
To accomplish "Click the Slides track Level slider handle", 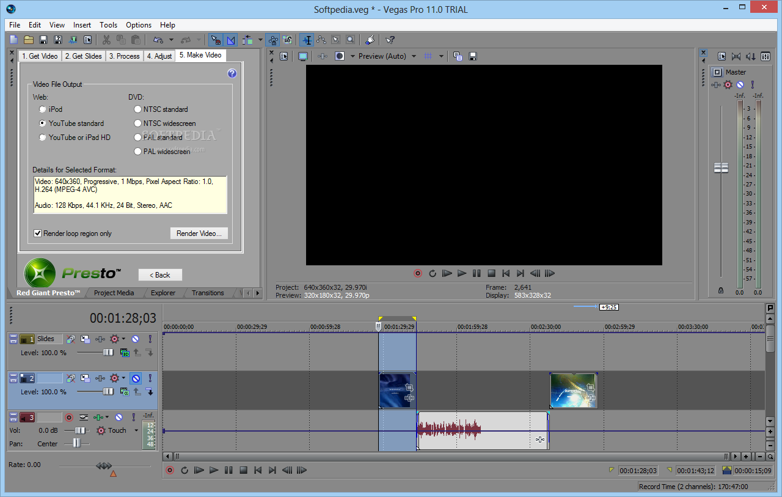I will [x=108, y=352].
